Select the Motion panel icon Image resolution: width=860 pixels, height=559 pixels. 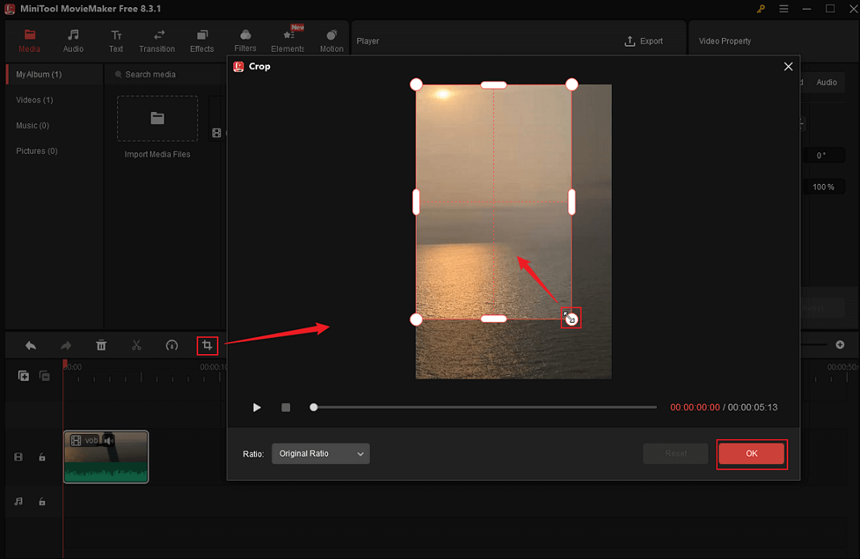click(331, 39)
